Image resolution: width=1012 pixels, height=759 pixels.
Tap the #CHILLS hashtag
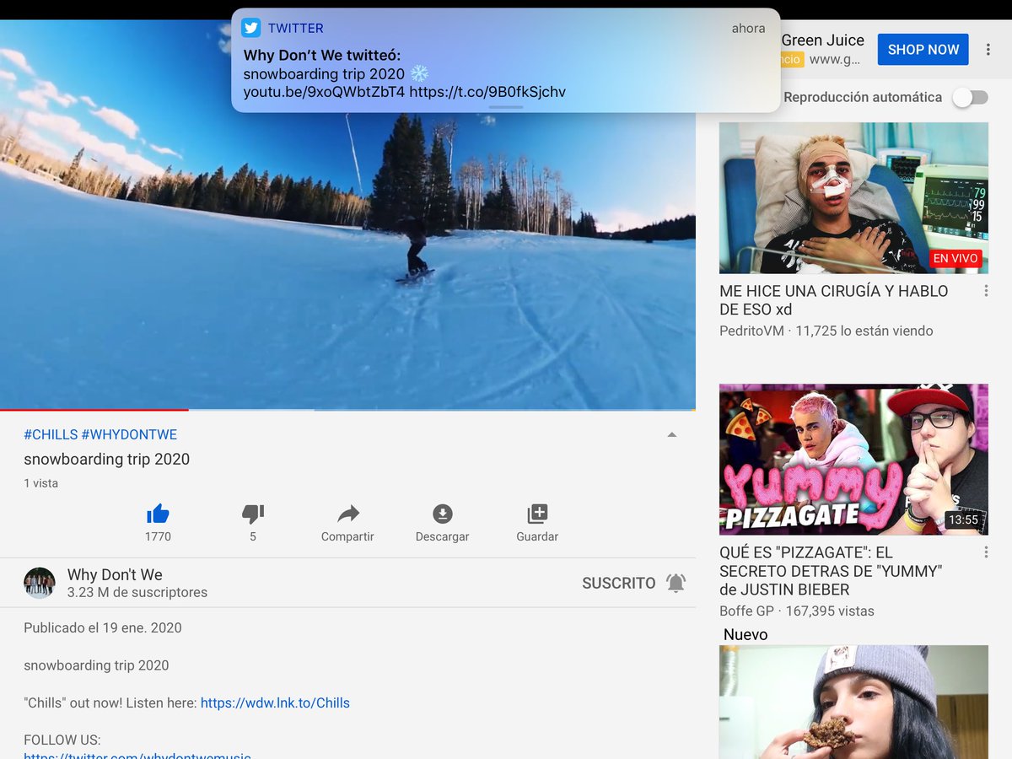[x=51, y=435]
